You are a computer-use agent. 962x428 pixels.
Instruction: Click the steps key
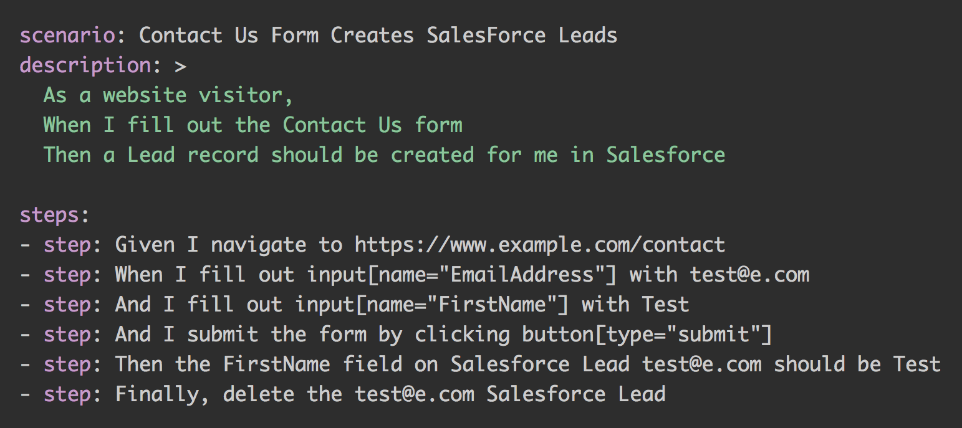49,216
